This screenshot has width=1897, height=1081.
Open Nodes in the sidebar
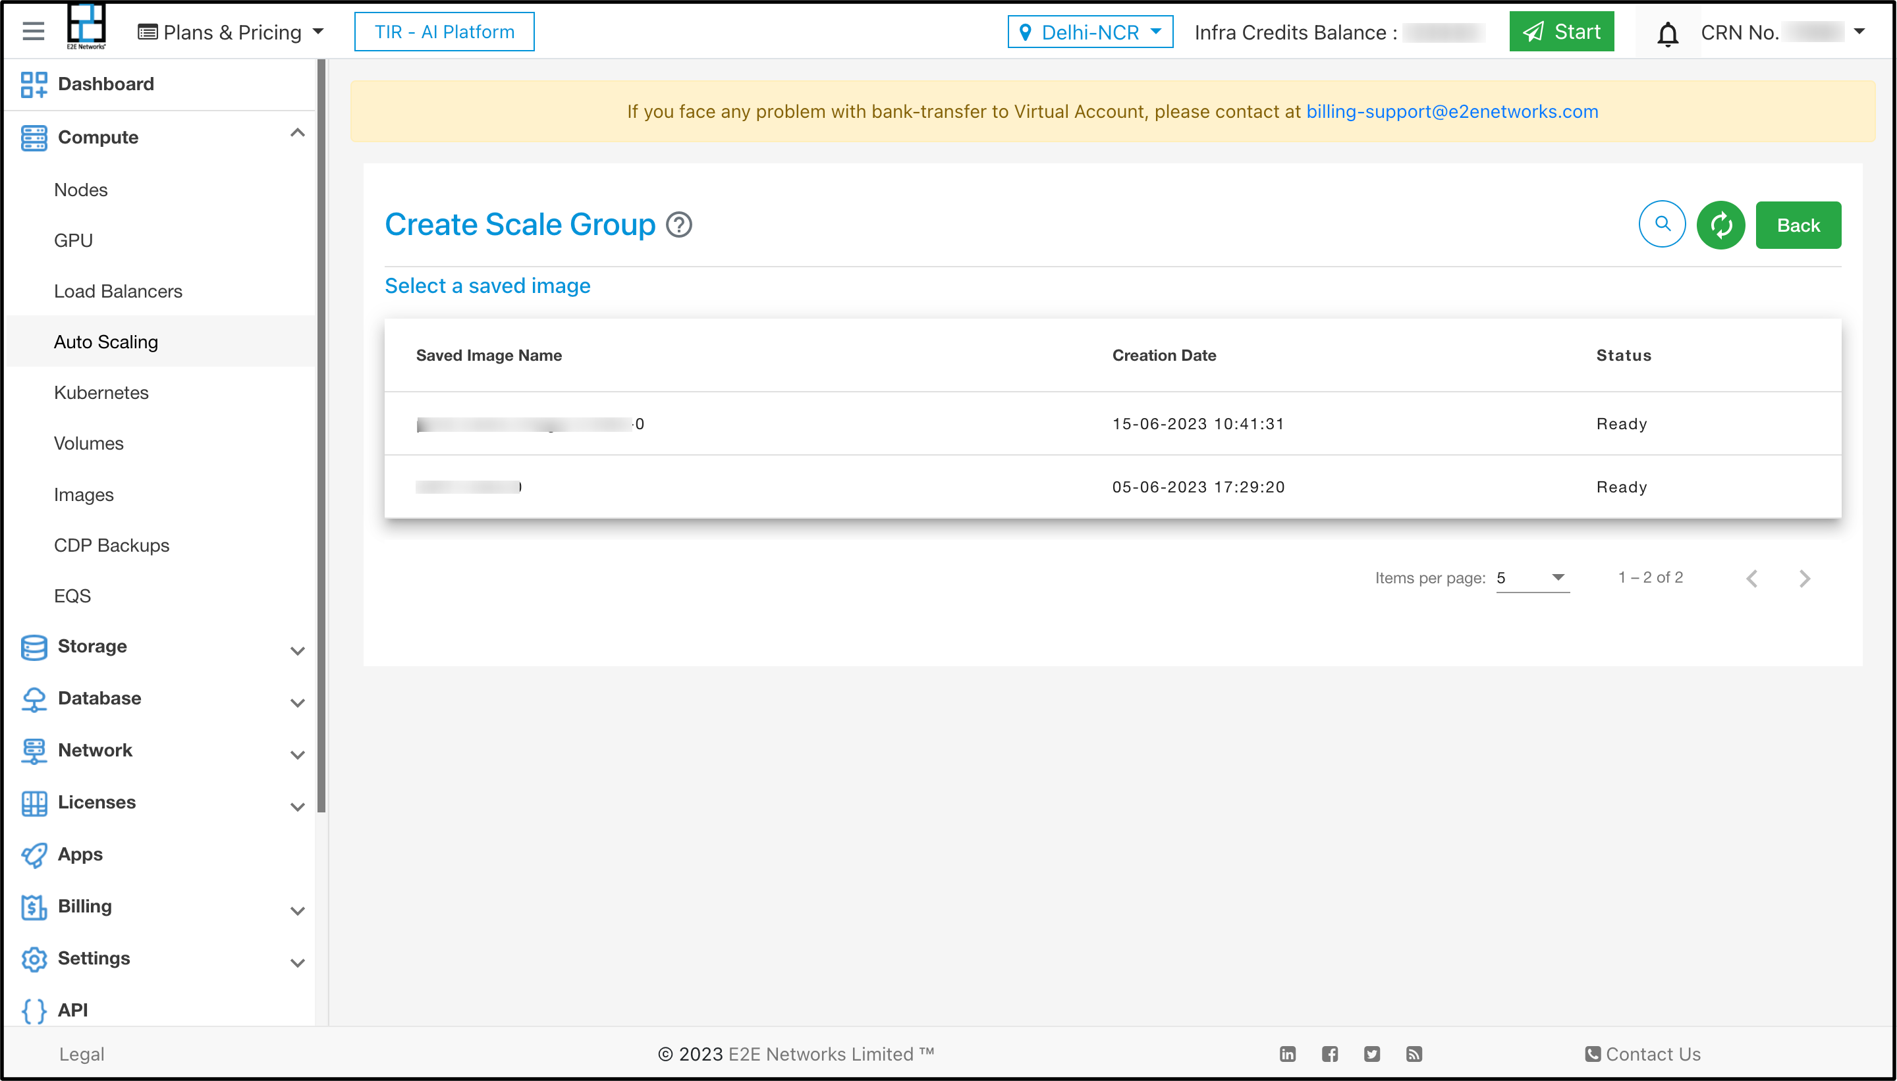(x=80, y=190)
